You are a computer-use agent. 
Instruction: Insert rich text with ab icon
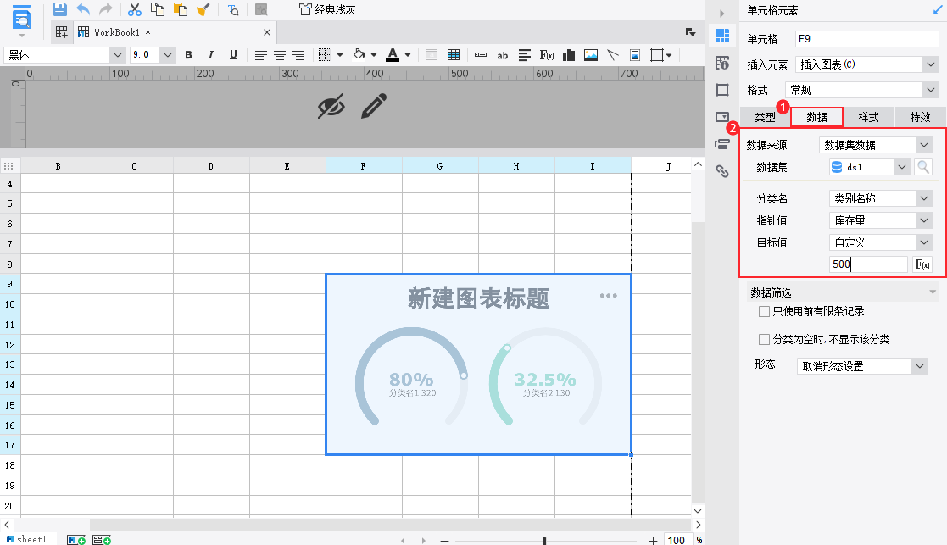pos(503,55)
